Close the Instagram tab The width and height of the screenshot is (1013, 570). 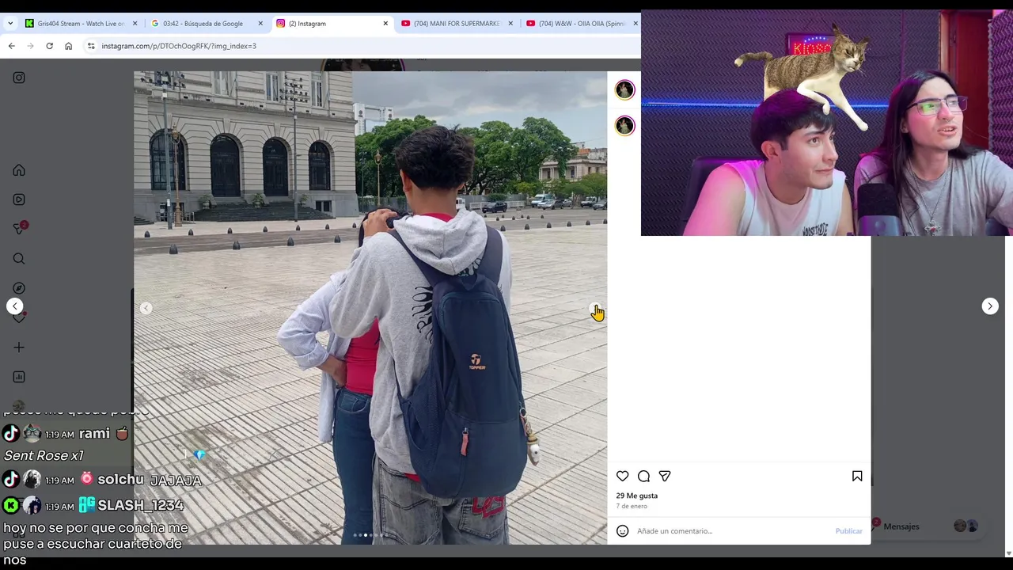[385, 24]
